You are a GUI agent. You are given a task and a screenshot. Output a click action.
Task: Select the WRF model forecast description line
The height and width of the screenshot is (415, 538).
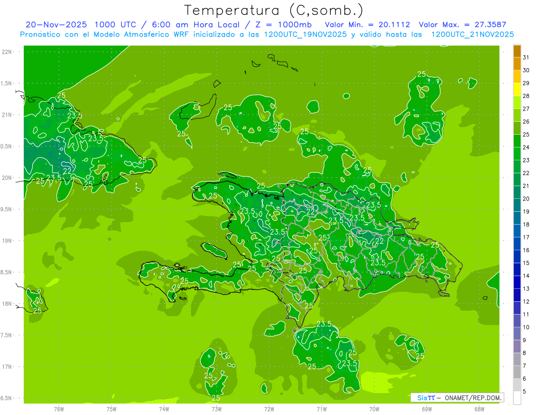click(267, 34)
